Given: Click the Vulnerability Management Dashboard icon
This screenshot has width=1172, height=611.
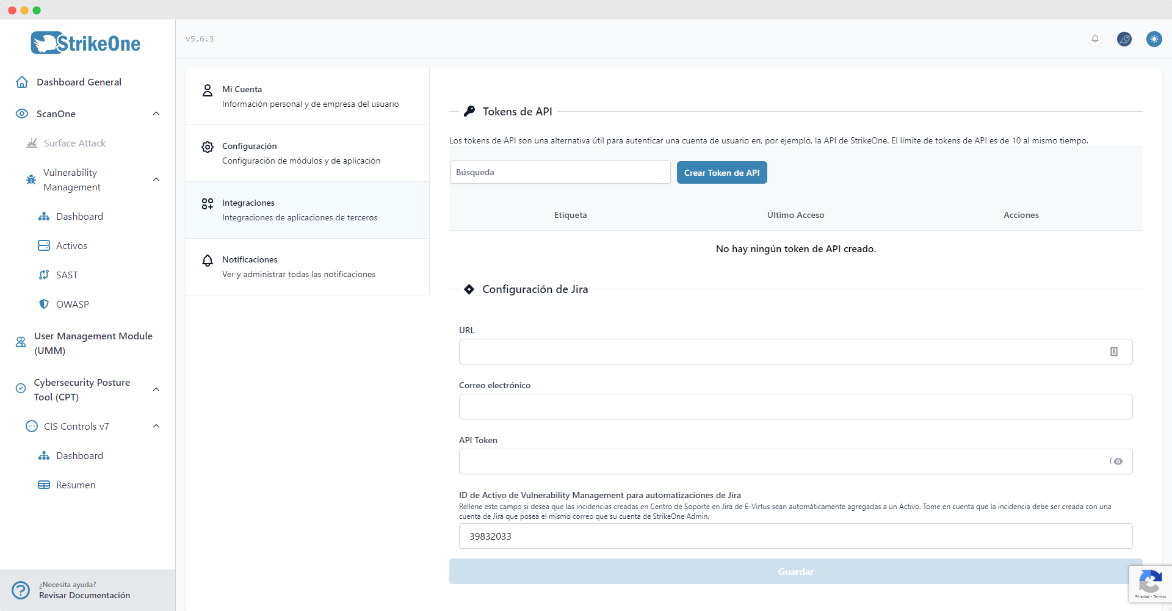Looking at the screenshot, I should point(44,216).
